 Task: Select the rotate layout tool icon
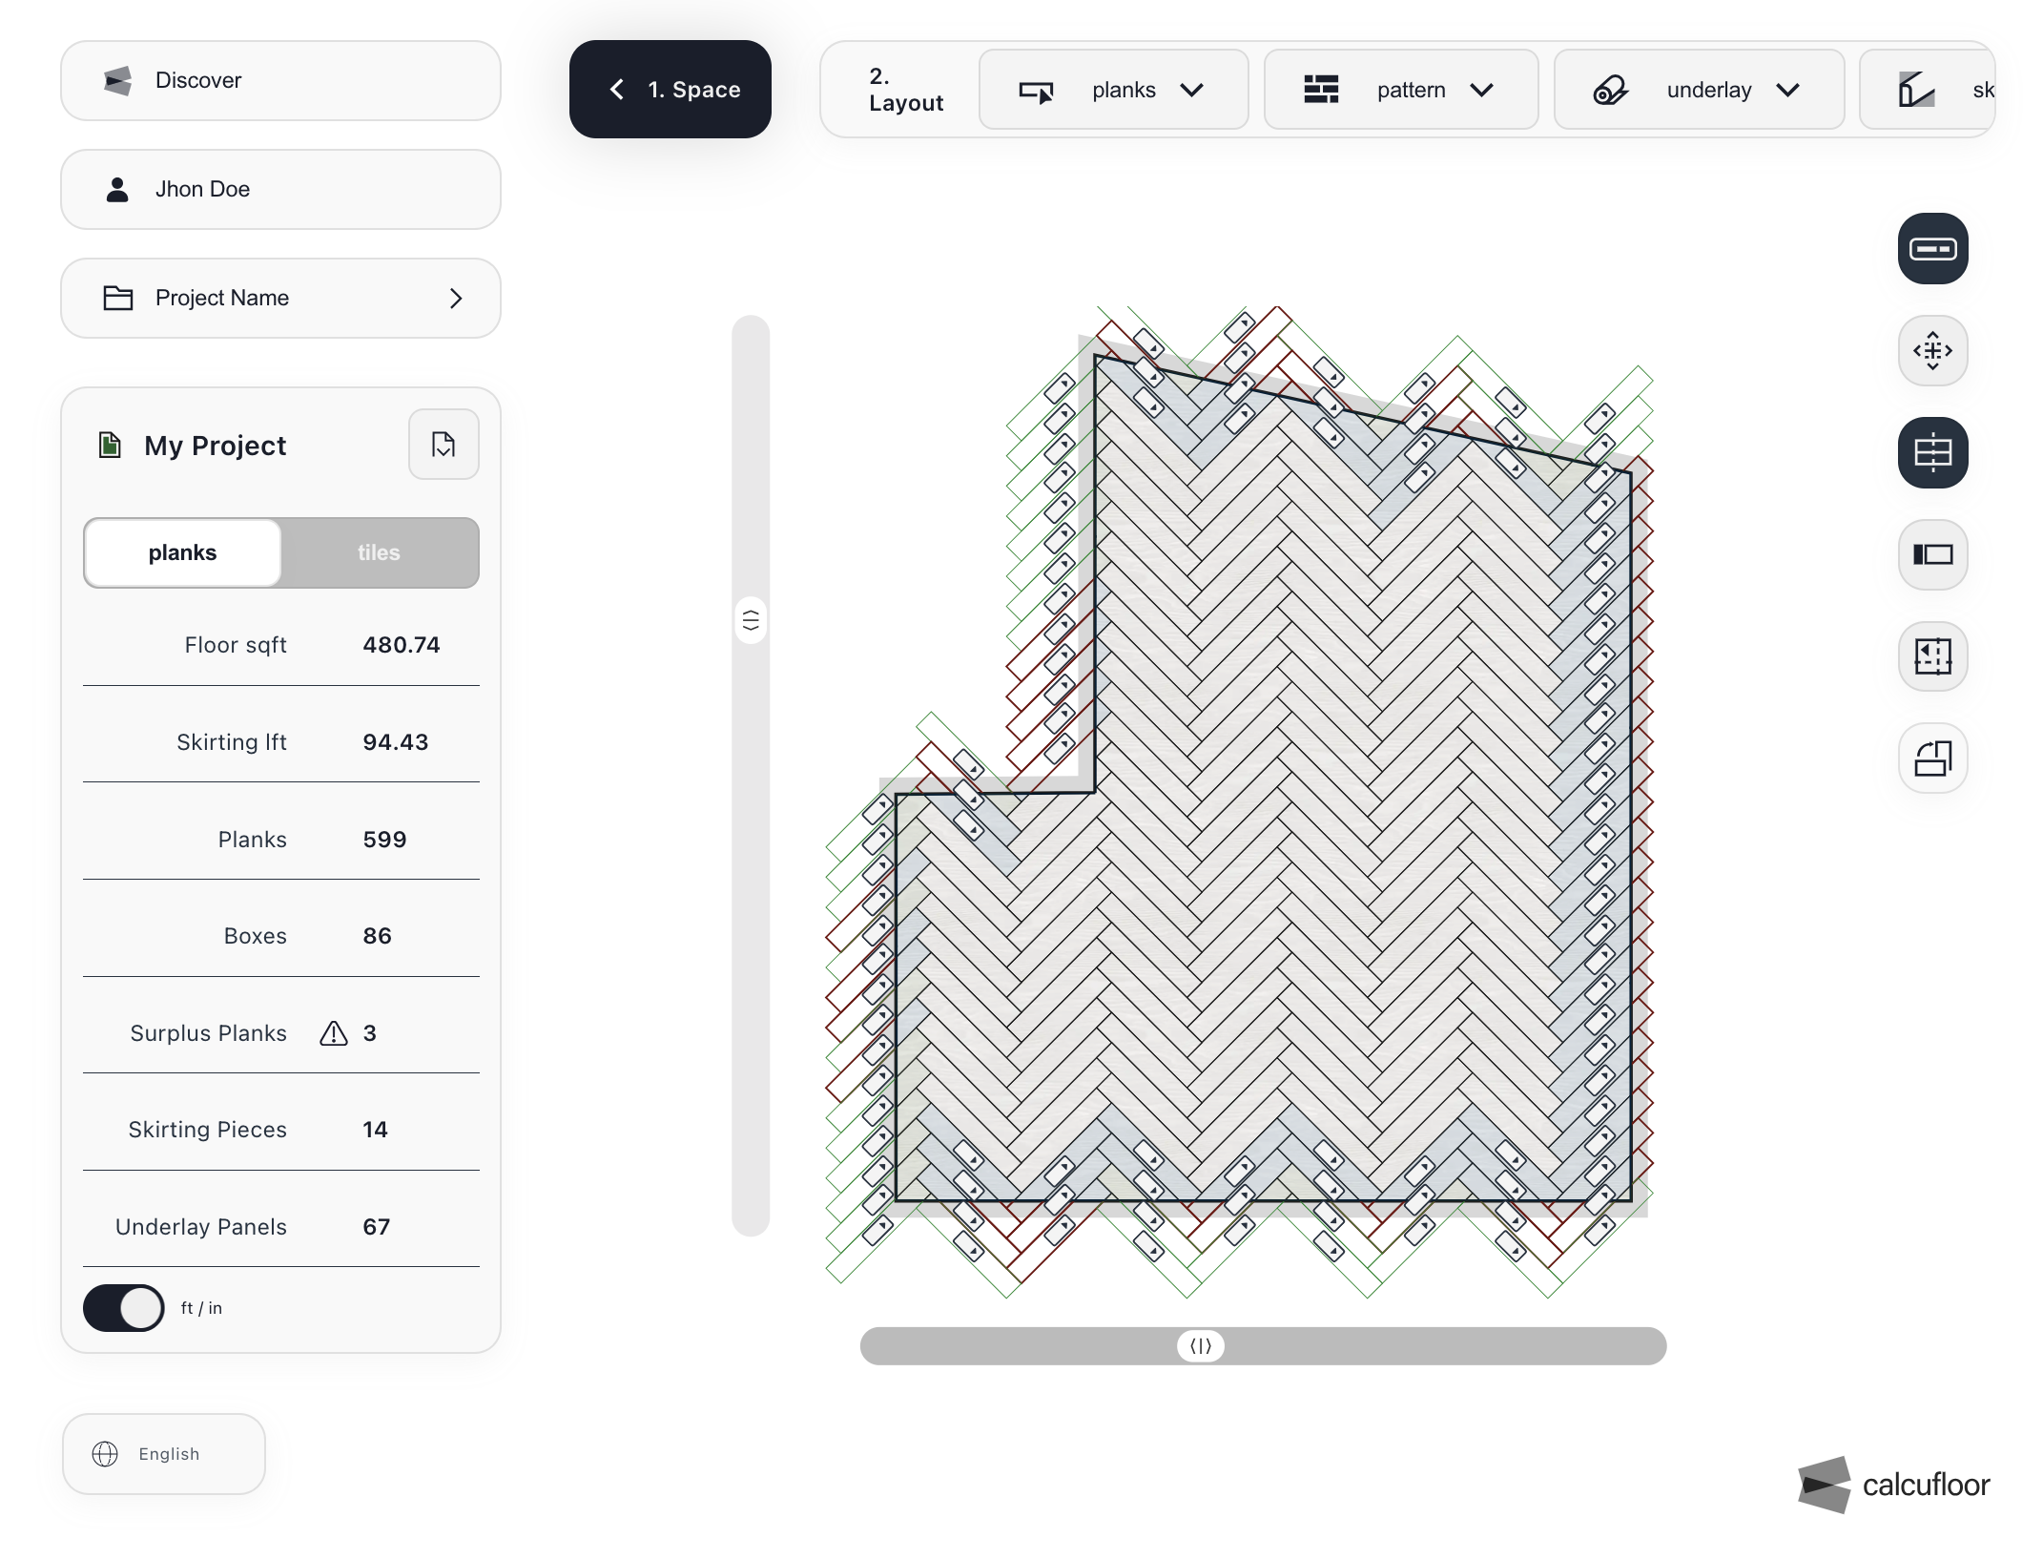pos(1932,759)
